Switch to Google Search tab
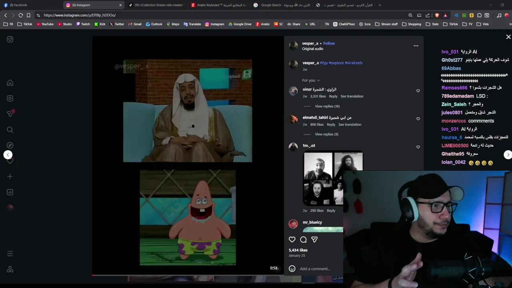 pos(281,5)
